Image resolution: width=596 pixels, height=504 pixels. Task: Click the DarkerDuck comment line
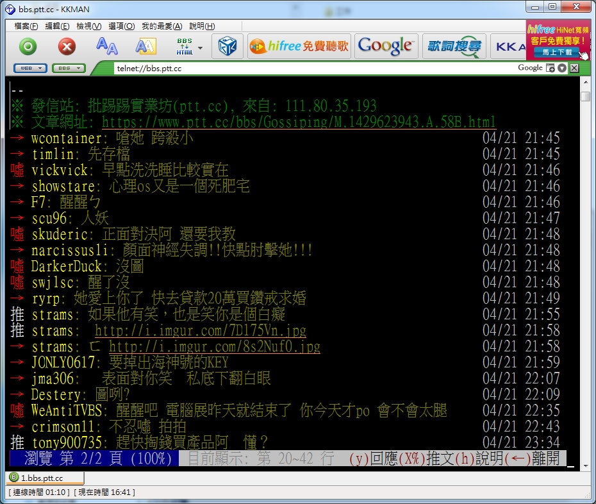[x=285, y=266]
